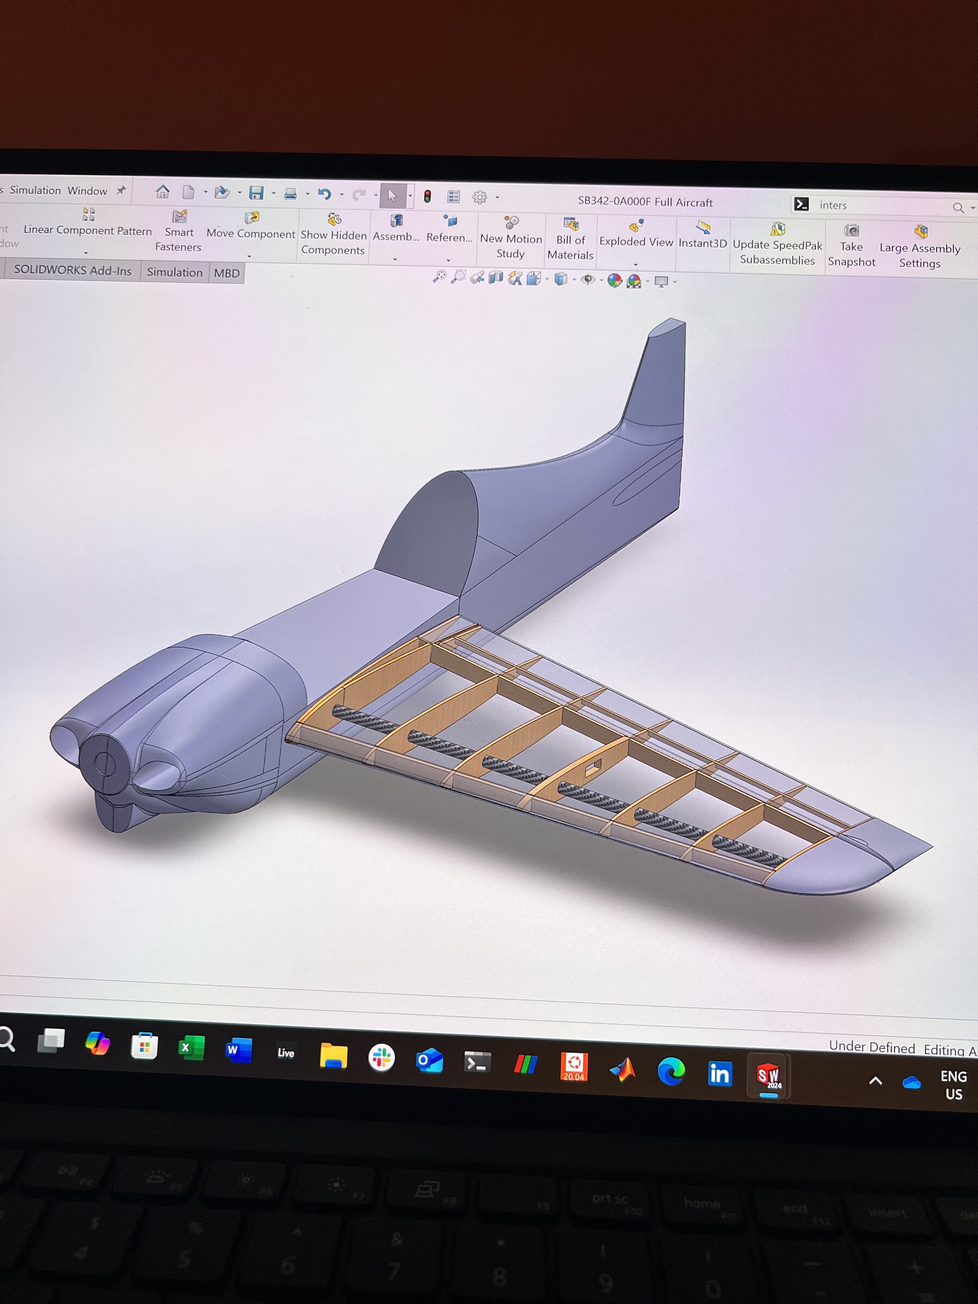Open the Bill of Materials tool
978x1304 pixels.
(x=570, y=240)
